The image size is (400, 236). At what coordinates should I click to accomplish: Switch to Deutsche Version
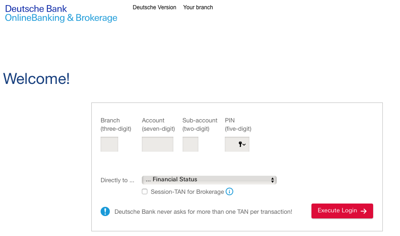click(154, 7)
